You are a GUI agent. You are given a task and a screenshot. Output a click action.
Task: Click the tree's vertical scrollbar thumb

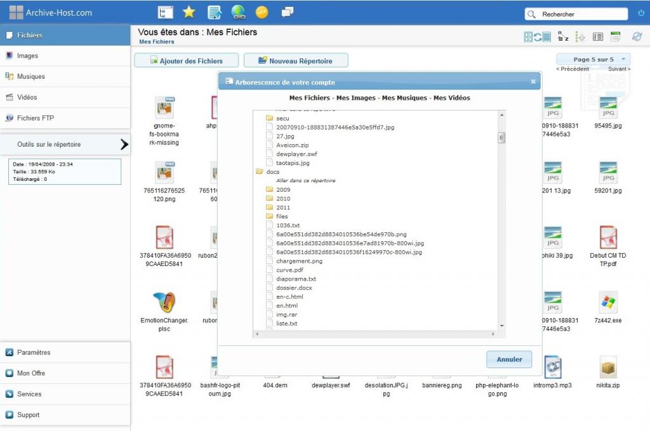pyautogui.click(x=501, y=138)
